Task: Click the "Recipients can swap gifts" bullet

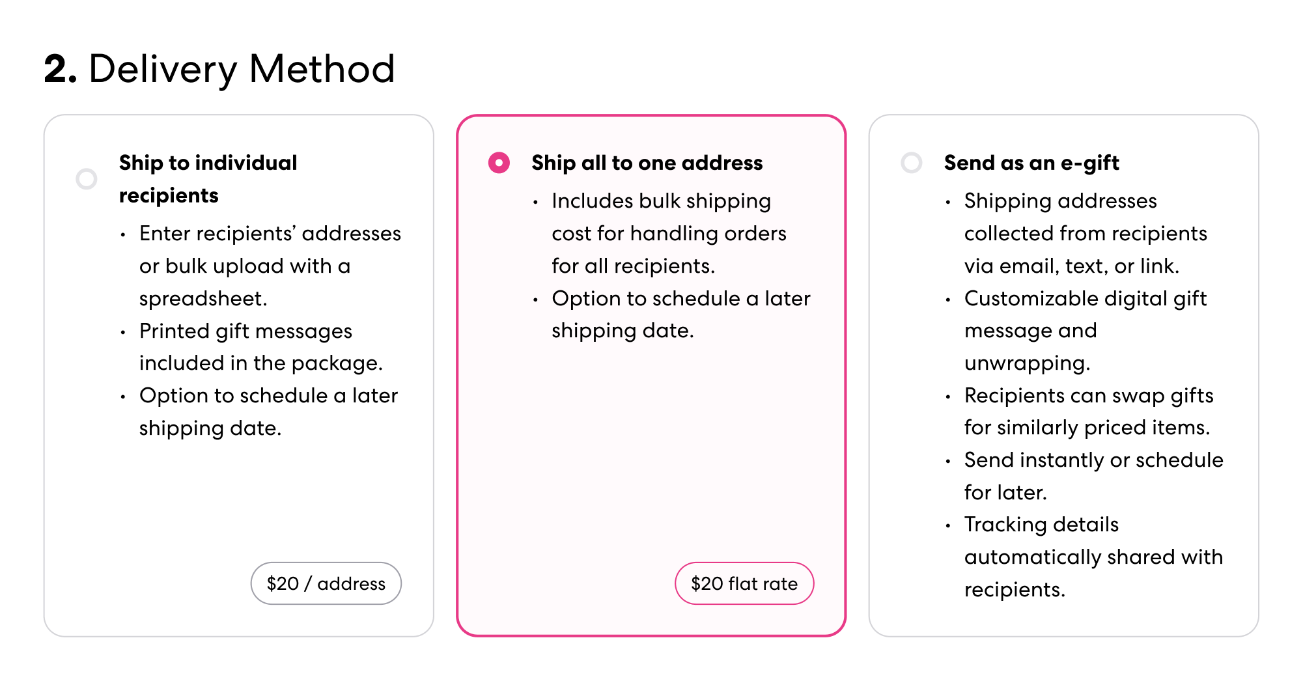Action: click(x=1087, y=411)
